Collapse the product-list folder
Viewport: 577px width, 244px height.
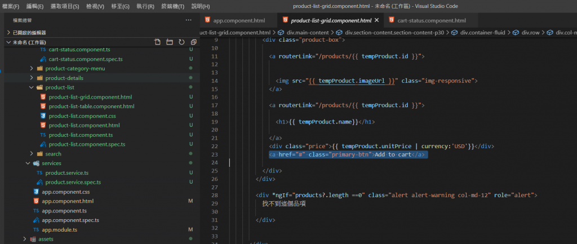point(60,87)
